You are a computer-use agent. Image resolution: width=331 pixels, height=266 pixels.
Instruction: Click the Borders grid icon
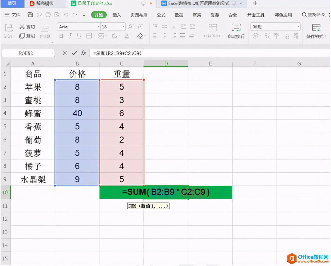[89, 36]
